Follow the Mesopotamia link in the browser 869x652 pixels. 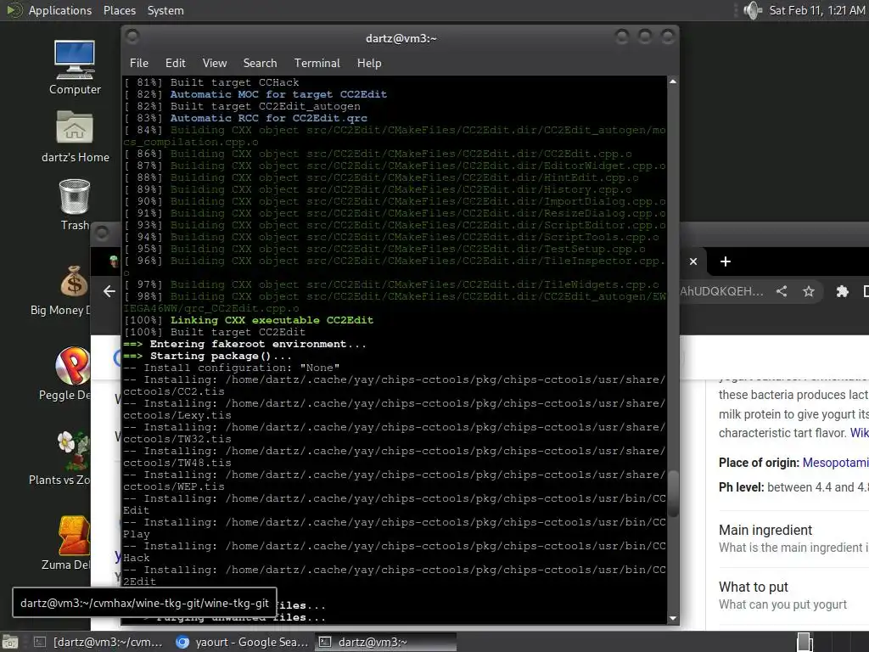pyautogui.click(x=835, y=463)
